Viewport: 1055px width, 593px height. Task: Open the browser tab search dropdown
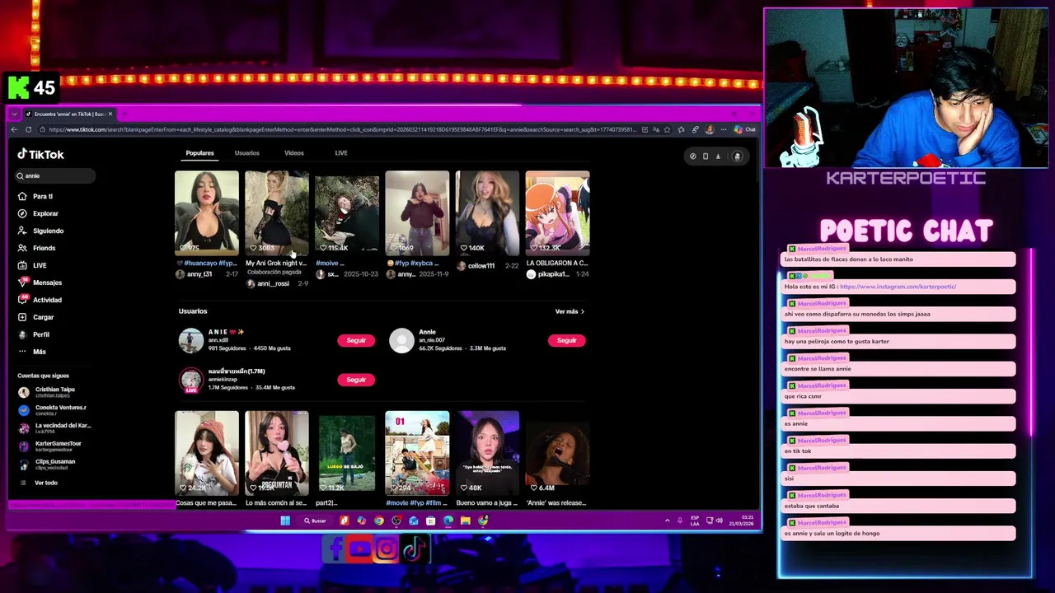click(14, 114)
